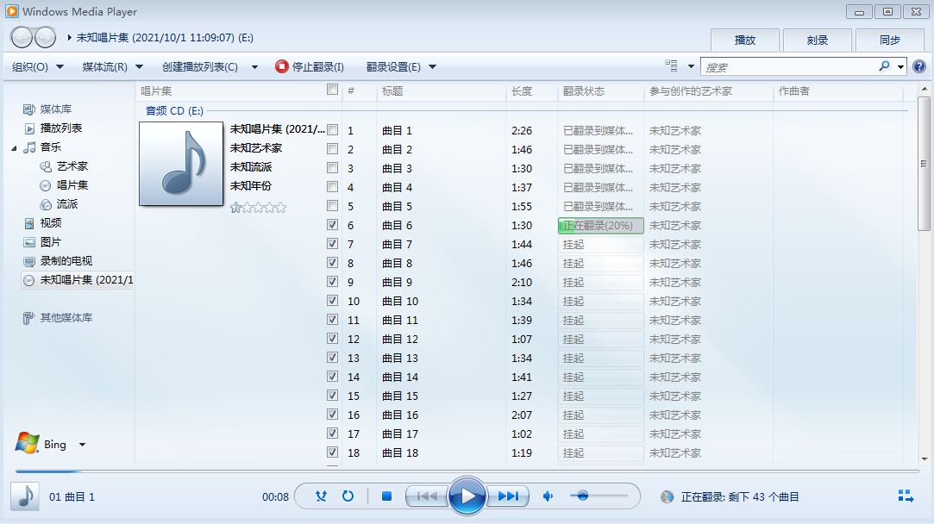Check the checkbox for track 1
The image size is (934, 524).
[332, 130]
